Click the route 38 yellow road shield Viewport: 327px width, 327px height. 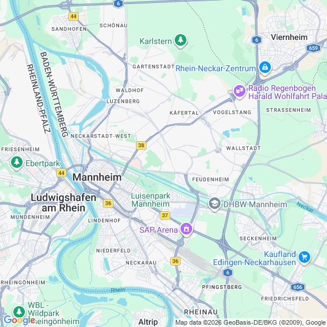[141, 145]
